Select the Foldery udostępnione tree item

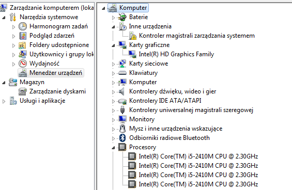click(x=59, y=45)
